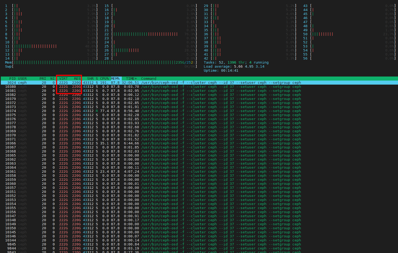Screen dimensions: 398x253
Task: Click the Tasks: 52, 1396 thr summary
Action: 236,63
